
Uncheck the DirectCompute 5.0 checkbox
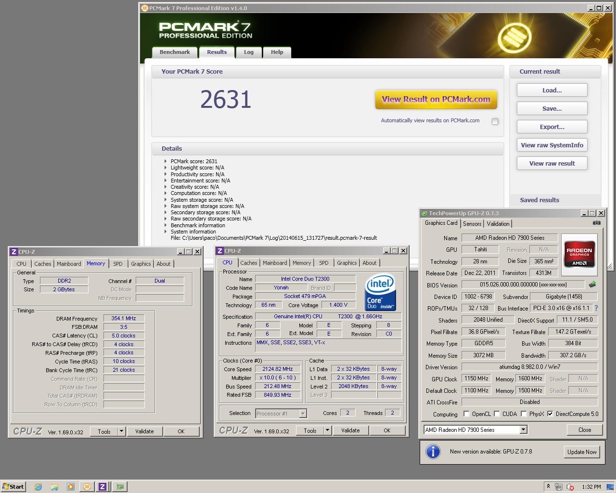pyautogui.click(x=550, y=414)
